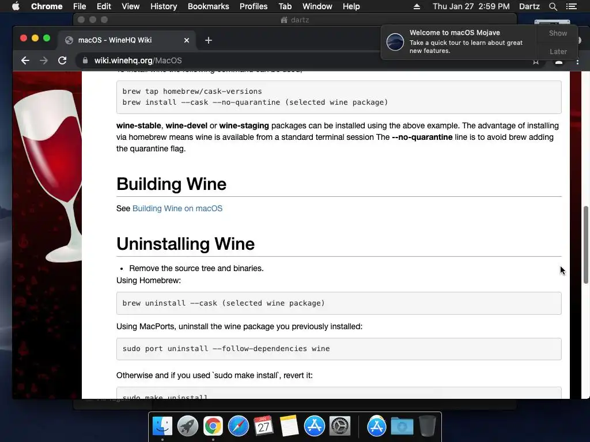Click the Building Wine heading

(x=171, y=184)
